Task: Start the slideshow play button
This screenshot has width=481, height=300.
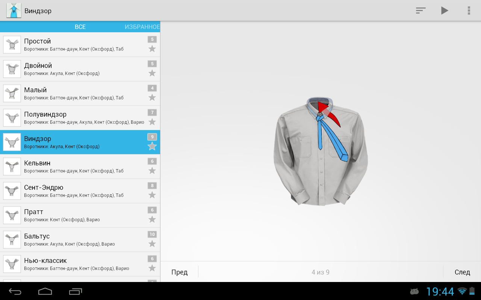Action: (x=445, y=10)
